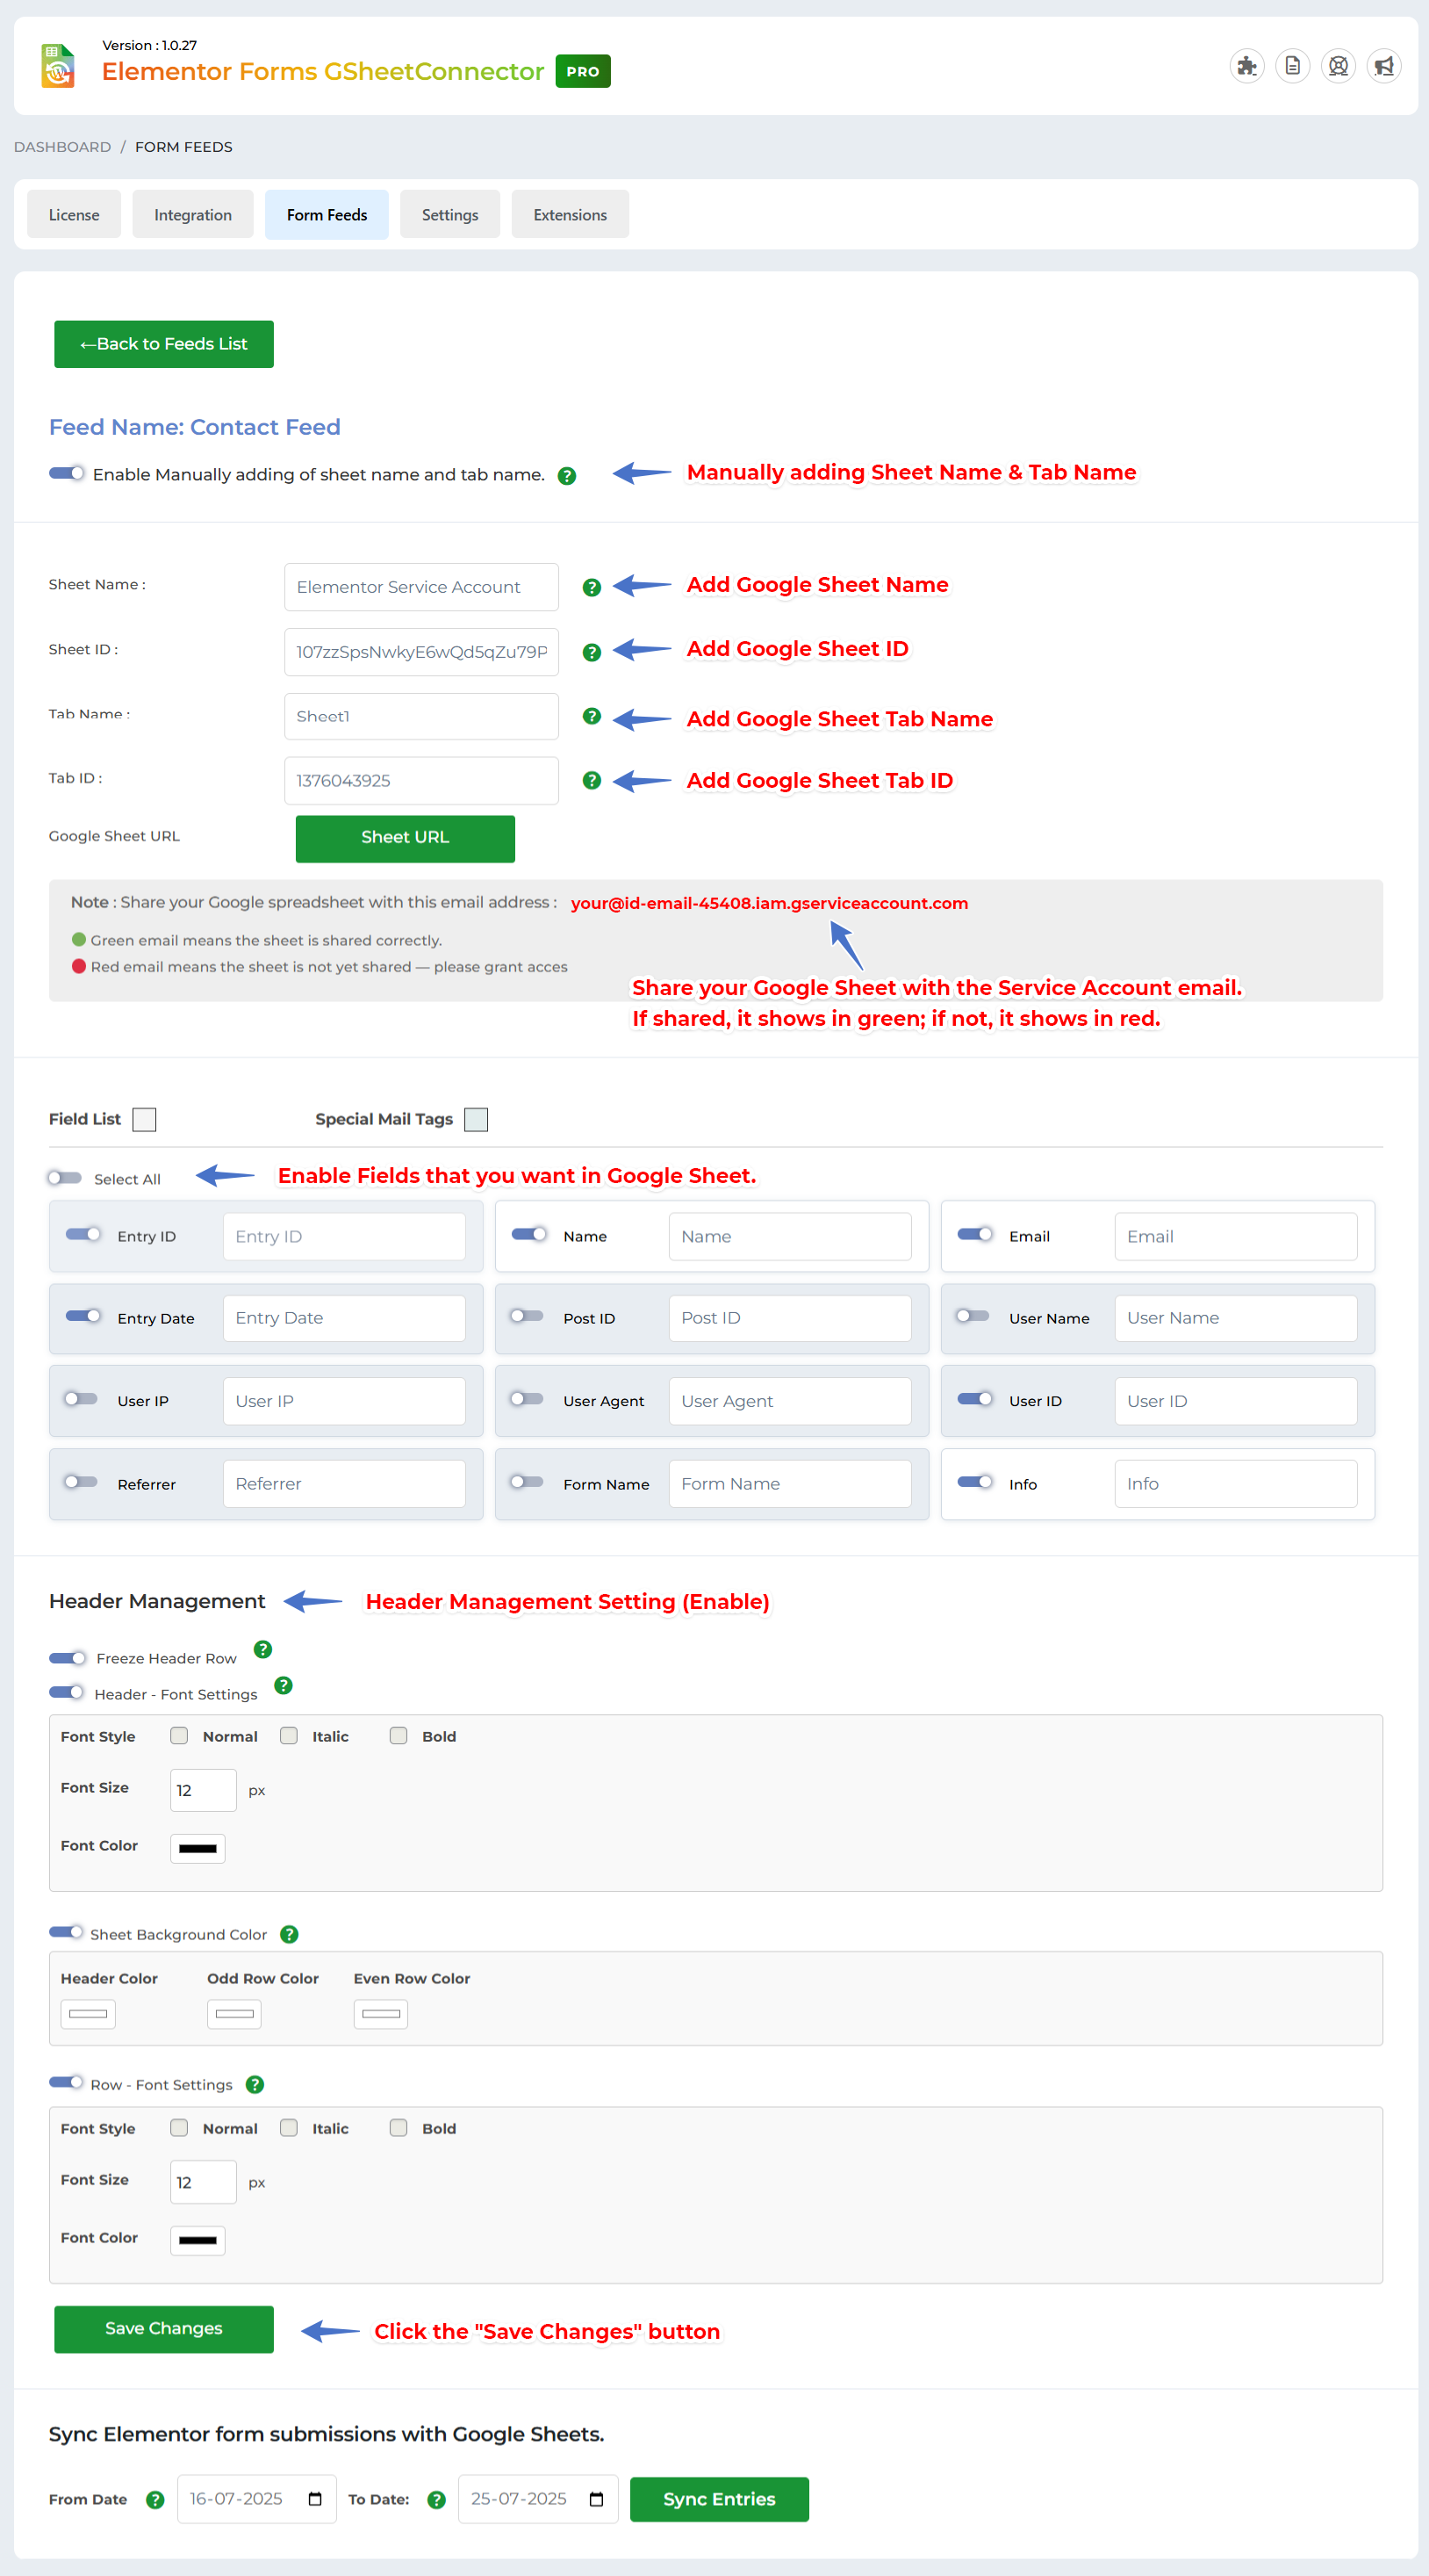The image size is (1429, 2576).
Task: Click the megaphone announcements icon
Action: [x=1384, y=67]
